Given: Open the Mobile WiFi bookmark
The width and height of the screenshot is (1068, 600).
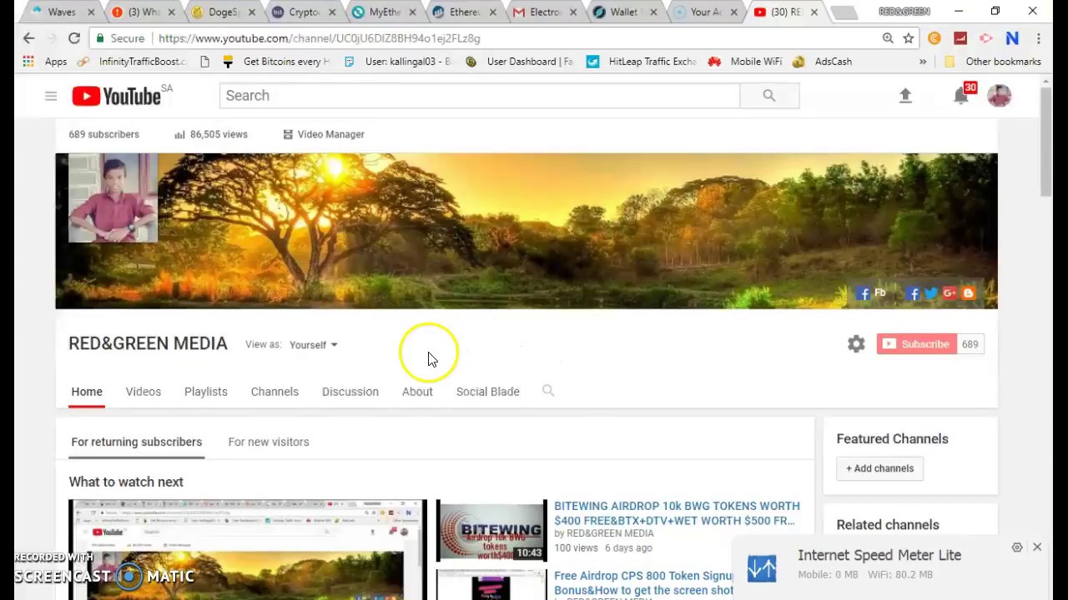Looking at the screenshot, I should 745,62.
